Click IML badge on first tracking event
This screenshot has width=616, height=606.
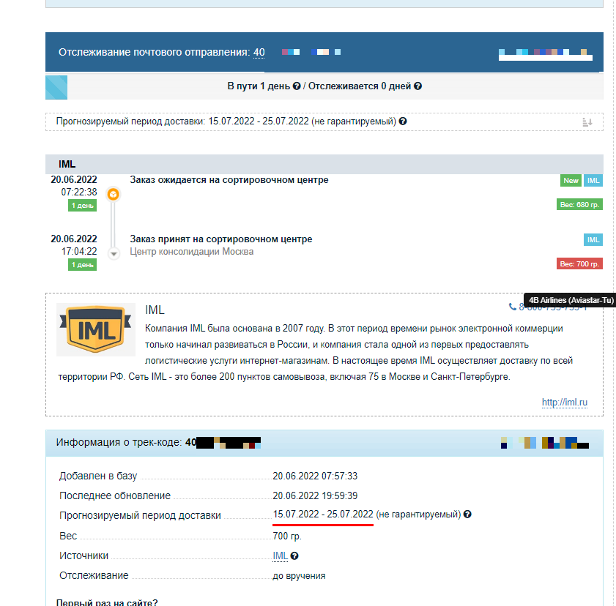(x=593, y=181)
